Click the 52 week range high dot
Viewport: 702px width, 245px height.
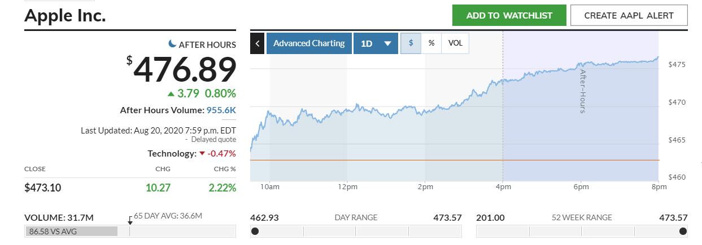tap(683, 231)
